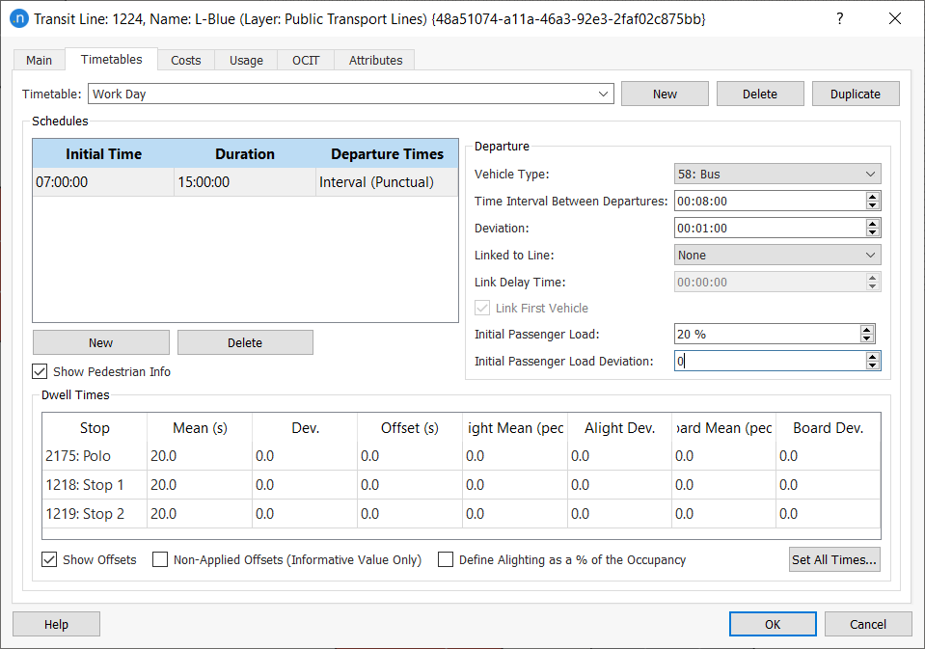Image resolution: width=925 pixels, height=649 pixels.
Task: Select the 07:00:00 schedule row
Action: click(103, 182)
